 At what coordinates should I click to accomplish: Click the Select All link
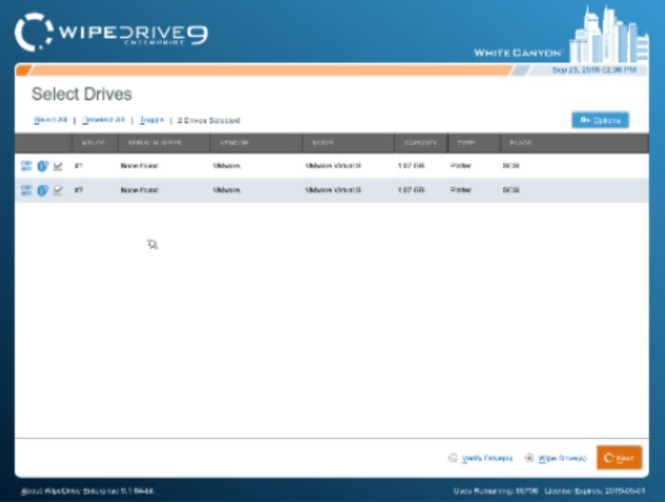(x=50, y=120)
